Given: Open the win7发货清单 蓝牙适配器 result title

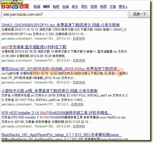Looking at the screenshot, I should 34,47.
